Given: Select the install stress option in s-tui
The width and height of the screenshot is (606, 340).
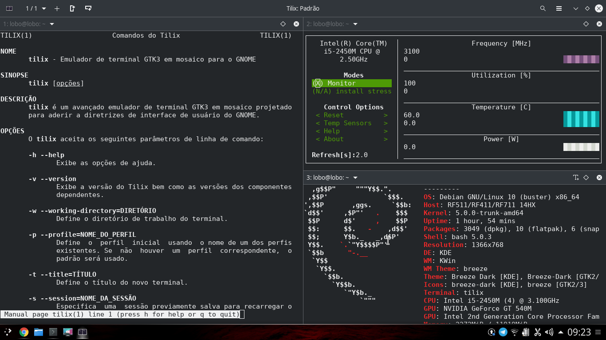Looking at the screenshot, I should click(352, 91).
